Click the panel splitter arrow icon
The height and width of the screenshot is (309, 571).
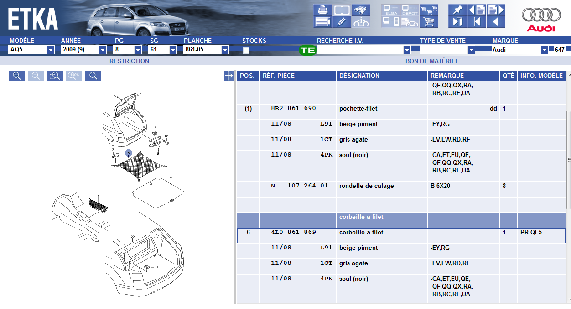229,76
